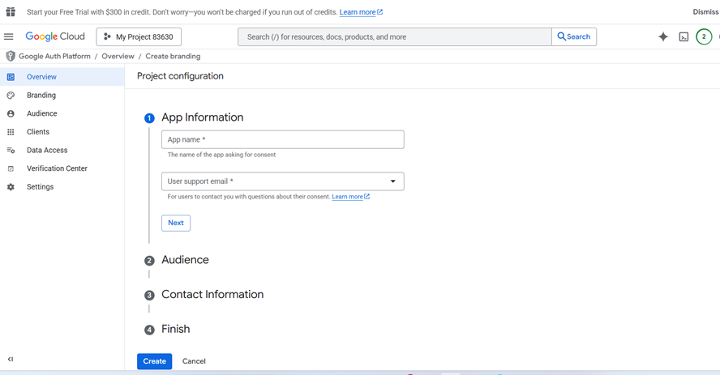Activate Cloud Shell terminal icon
The image size is (720, 375).
(684, 37)
